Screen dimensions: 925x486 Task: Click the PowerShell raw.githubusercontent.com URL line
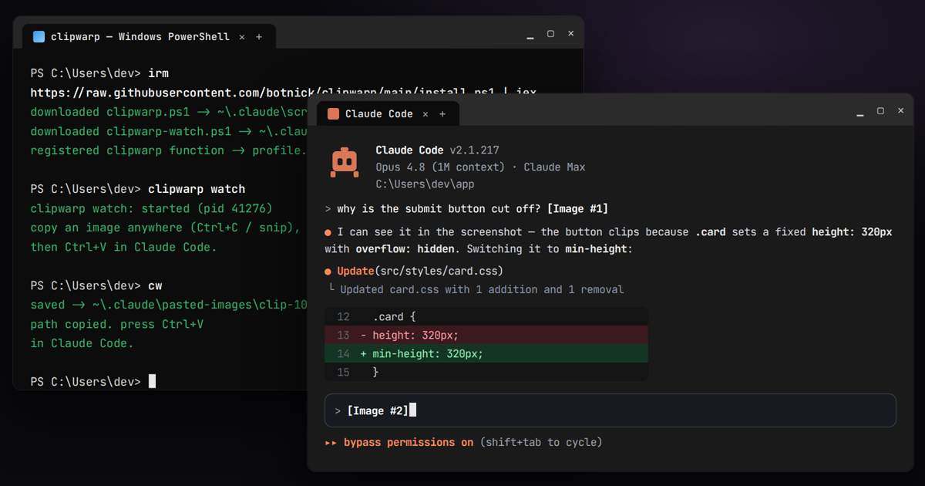point(284,93)
